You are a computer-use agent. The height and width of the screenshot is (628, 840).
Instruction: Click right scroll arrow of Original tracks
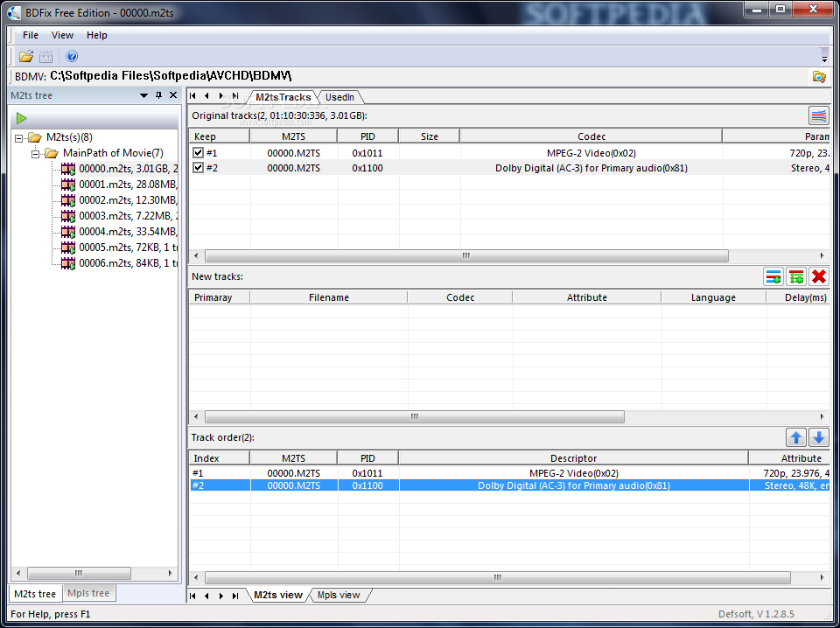pos(822,256)
